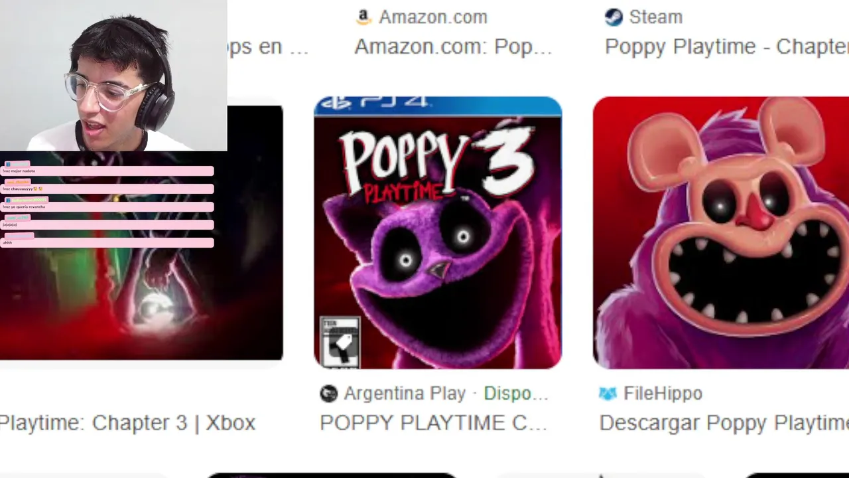849x478 pixels.
Task: Follow the 'Amazon.com: Pop...' result title
Action: click(x=453, y=47)
